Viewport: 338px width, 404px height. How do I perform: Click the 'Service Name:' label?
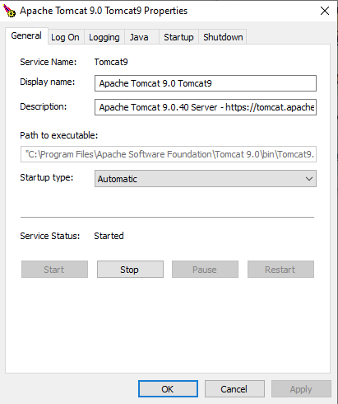(x=49, y=62)
